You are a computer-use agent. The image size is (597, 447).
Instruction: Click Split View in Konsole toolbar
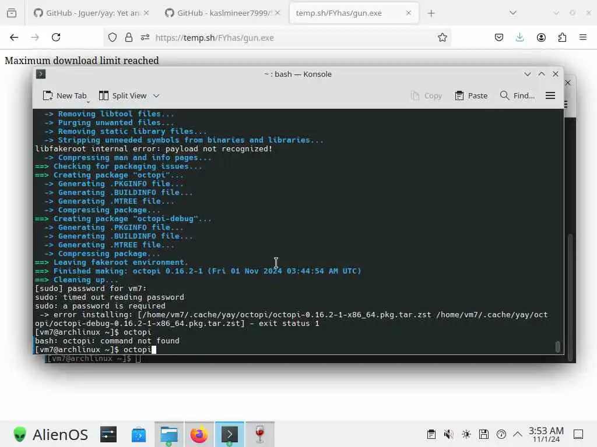pos(122,96)
